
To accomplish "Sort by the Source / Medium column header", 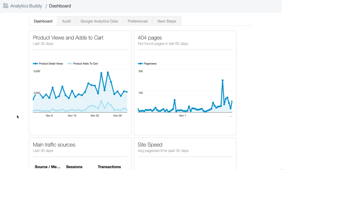I will coord(48,167).
